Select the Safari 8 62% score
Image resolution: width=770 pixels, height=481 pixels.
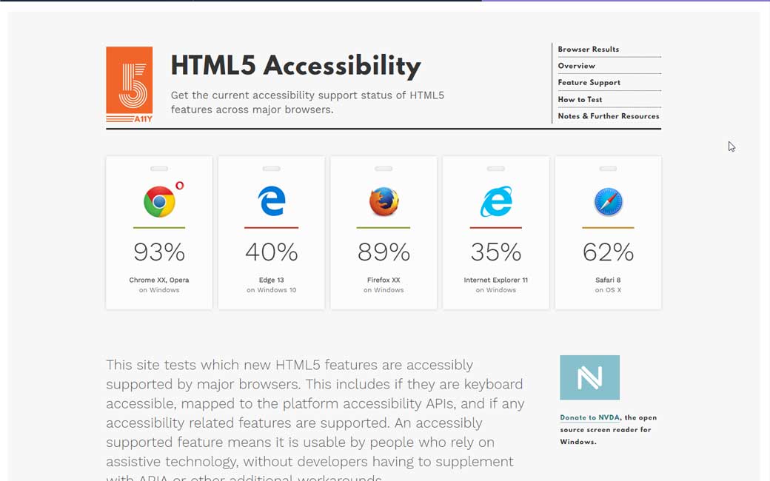pos(608,252)
